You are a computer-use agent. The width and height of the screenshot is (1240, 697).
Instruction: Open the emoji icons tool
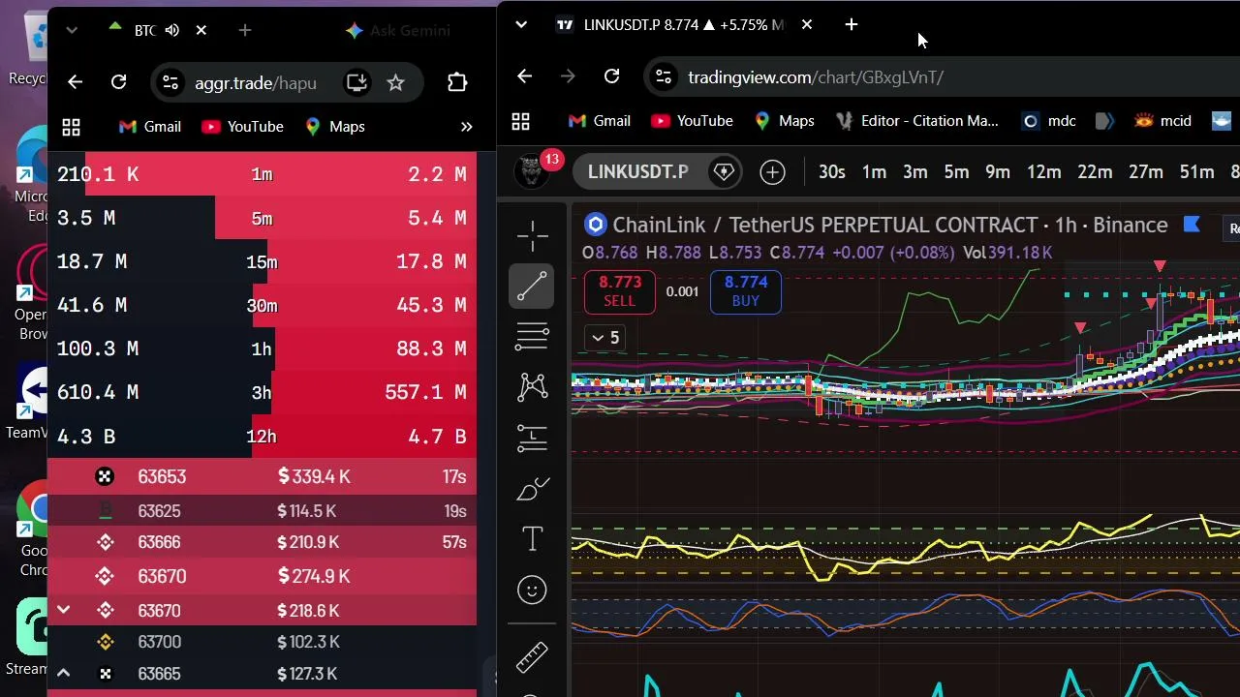tap(532, 590)
